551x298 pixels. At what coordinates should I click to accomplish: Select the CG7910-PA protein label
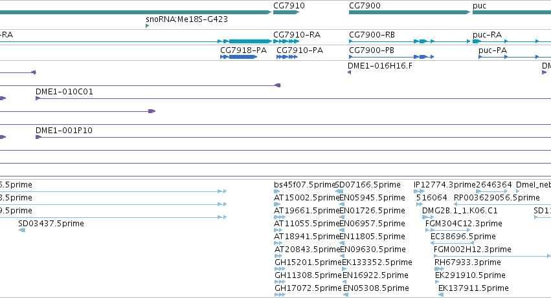[300, 50]
